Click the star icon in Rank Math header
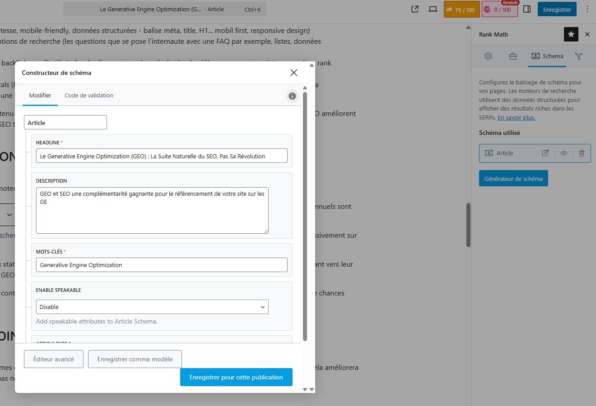 [x=571, y=34]
